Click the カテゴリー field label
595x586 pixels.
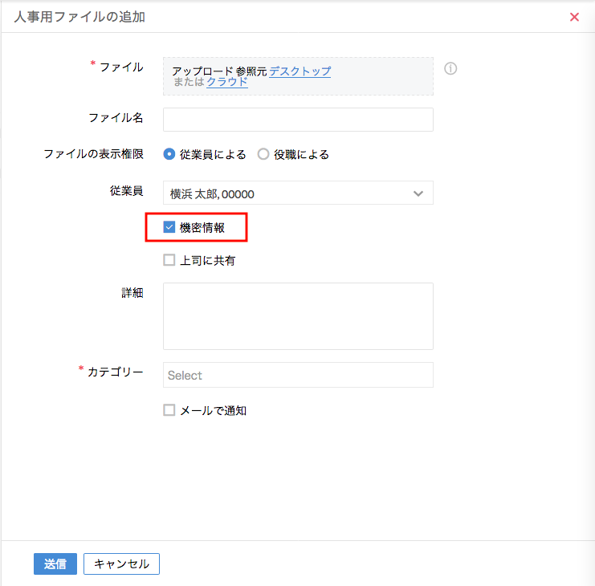[116, 372]
